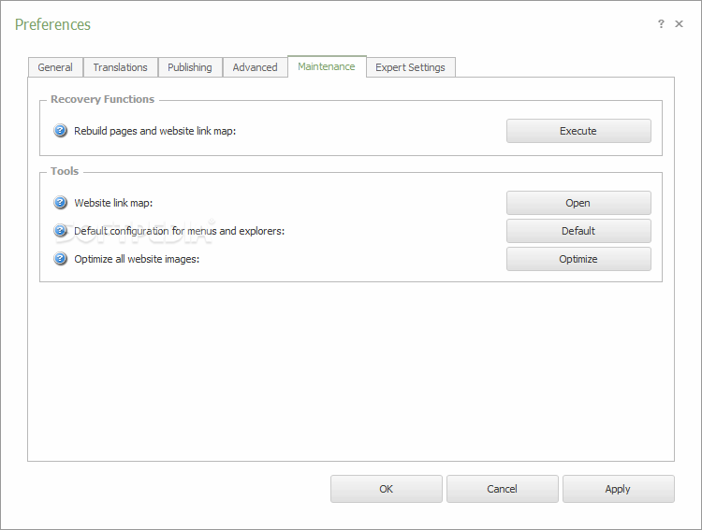Click help icon beside Rebuild pages option
702x530 pixels.
pyautogui.click(x=61, y=131)
